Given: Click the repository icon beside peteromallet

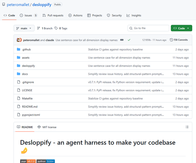Looking at the screenshot, I should [x=4, y=5].
